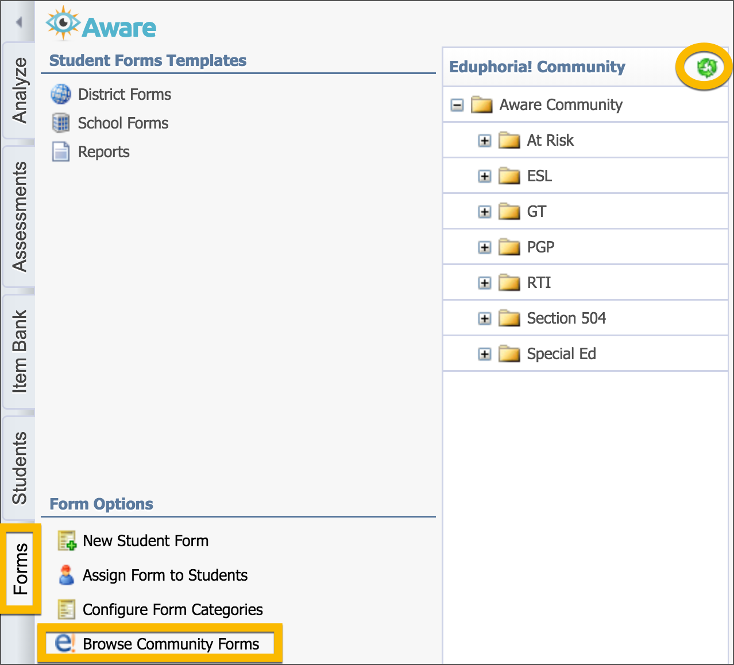Expand the ESL folder

click(x=485, y=176)
